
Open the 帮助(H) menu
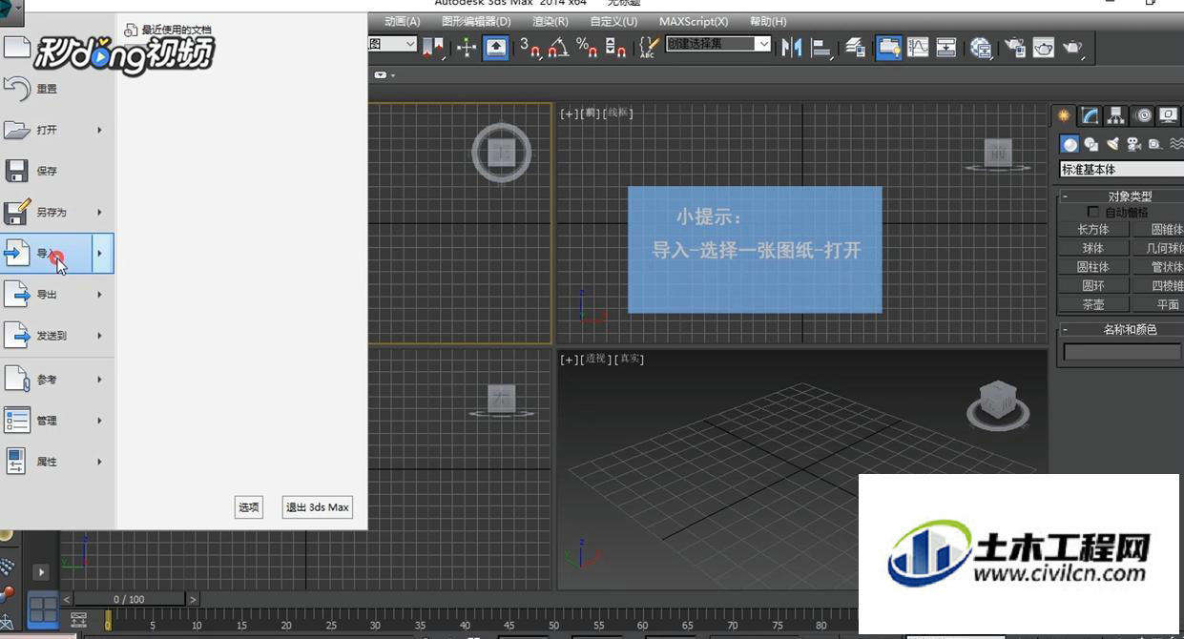(x=768, y=21)
